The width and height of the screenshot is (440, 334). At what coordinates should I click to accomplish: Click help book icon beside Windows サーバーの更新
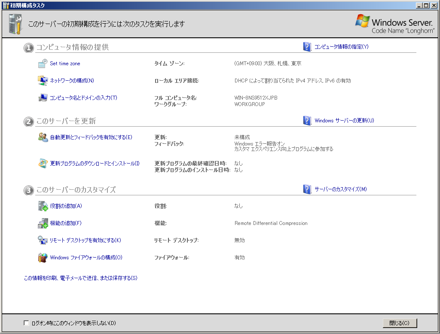[307, 121]
